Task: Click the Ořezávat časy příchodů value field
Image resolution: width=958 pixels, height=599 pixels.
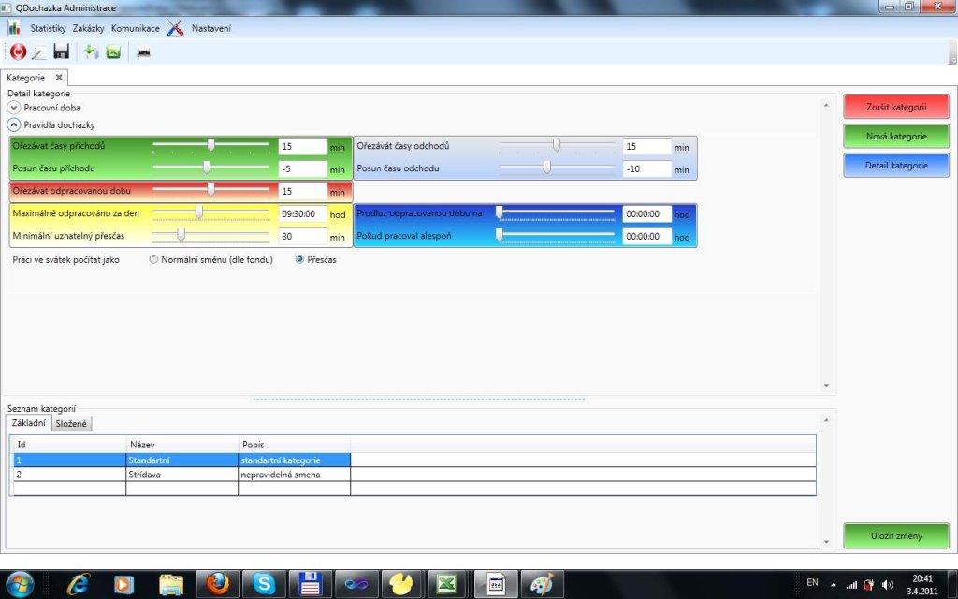Action: (302, 147)
